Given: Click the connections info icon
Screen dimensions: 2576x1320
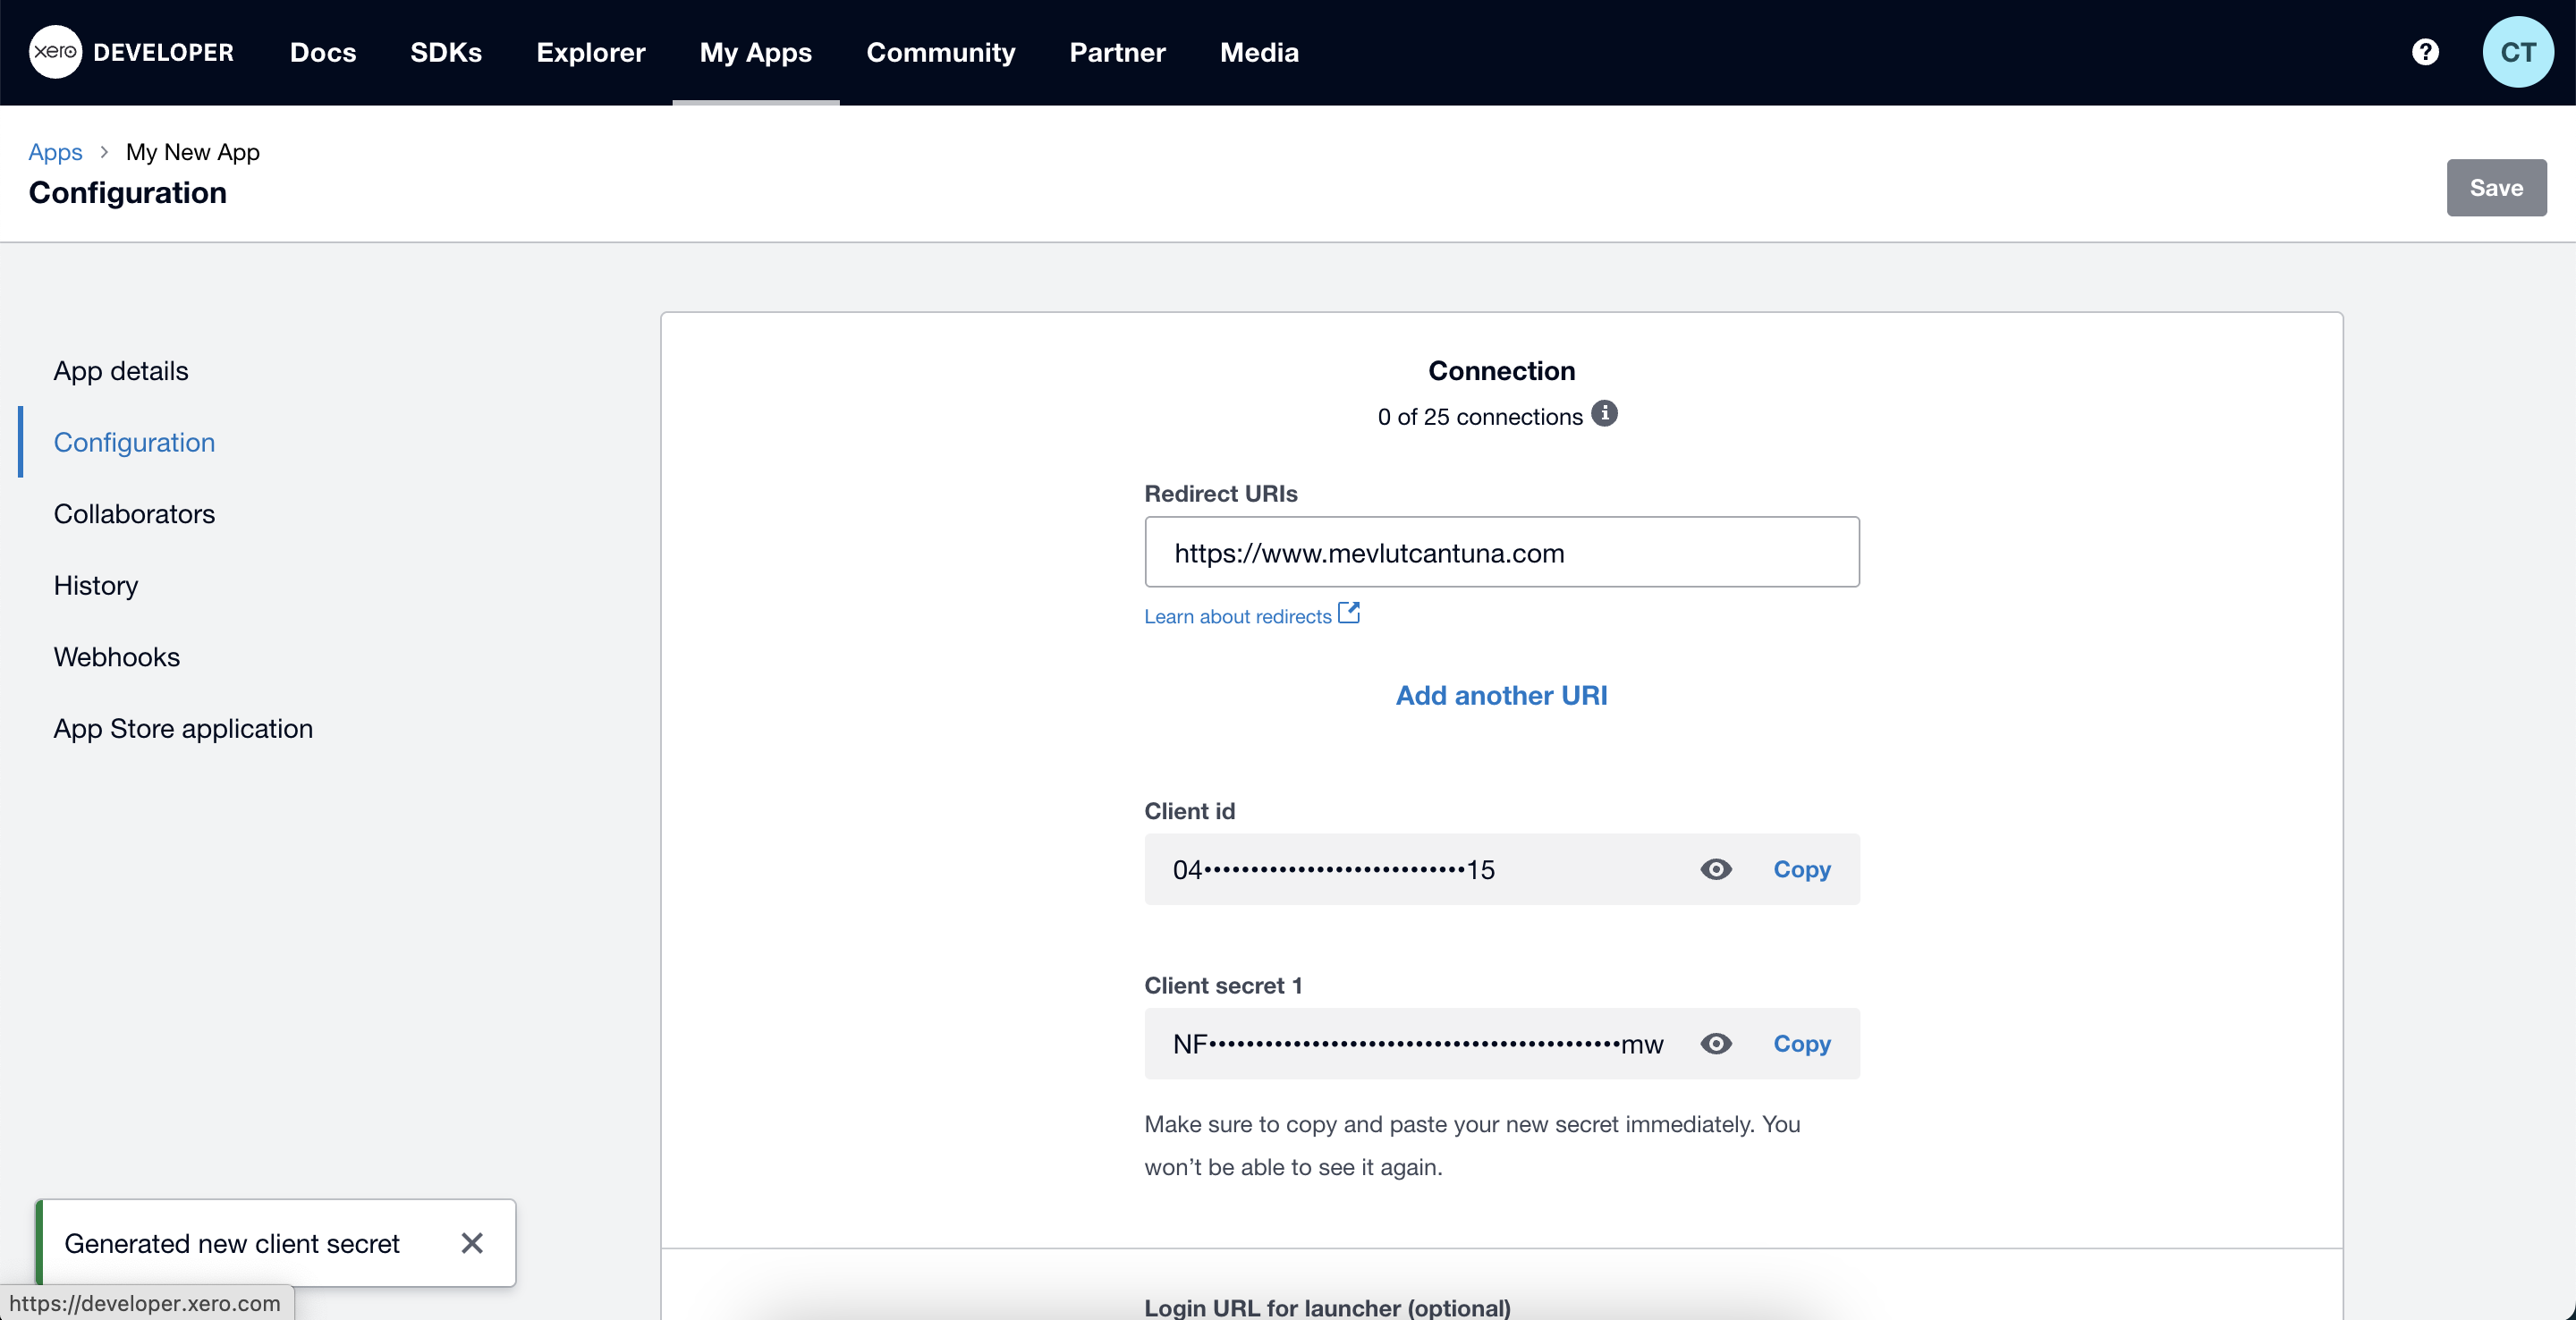Looking at the screenshot, I should pyautogui.click(x=1604, y=413).
